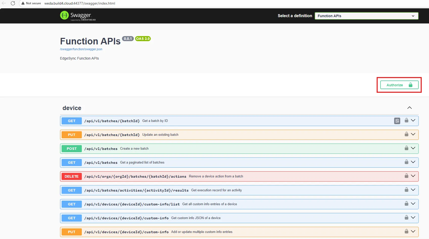Screen dimensions: 429x239
Task: Click the lock icon on POST Create a new batch
Action: [x=406, y=148]
